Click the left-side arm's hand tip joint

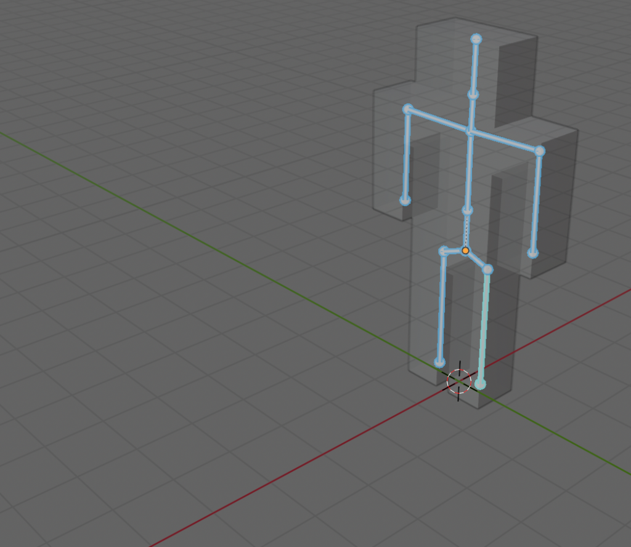click(x=405, y=201)
